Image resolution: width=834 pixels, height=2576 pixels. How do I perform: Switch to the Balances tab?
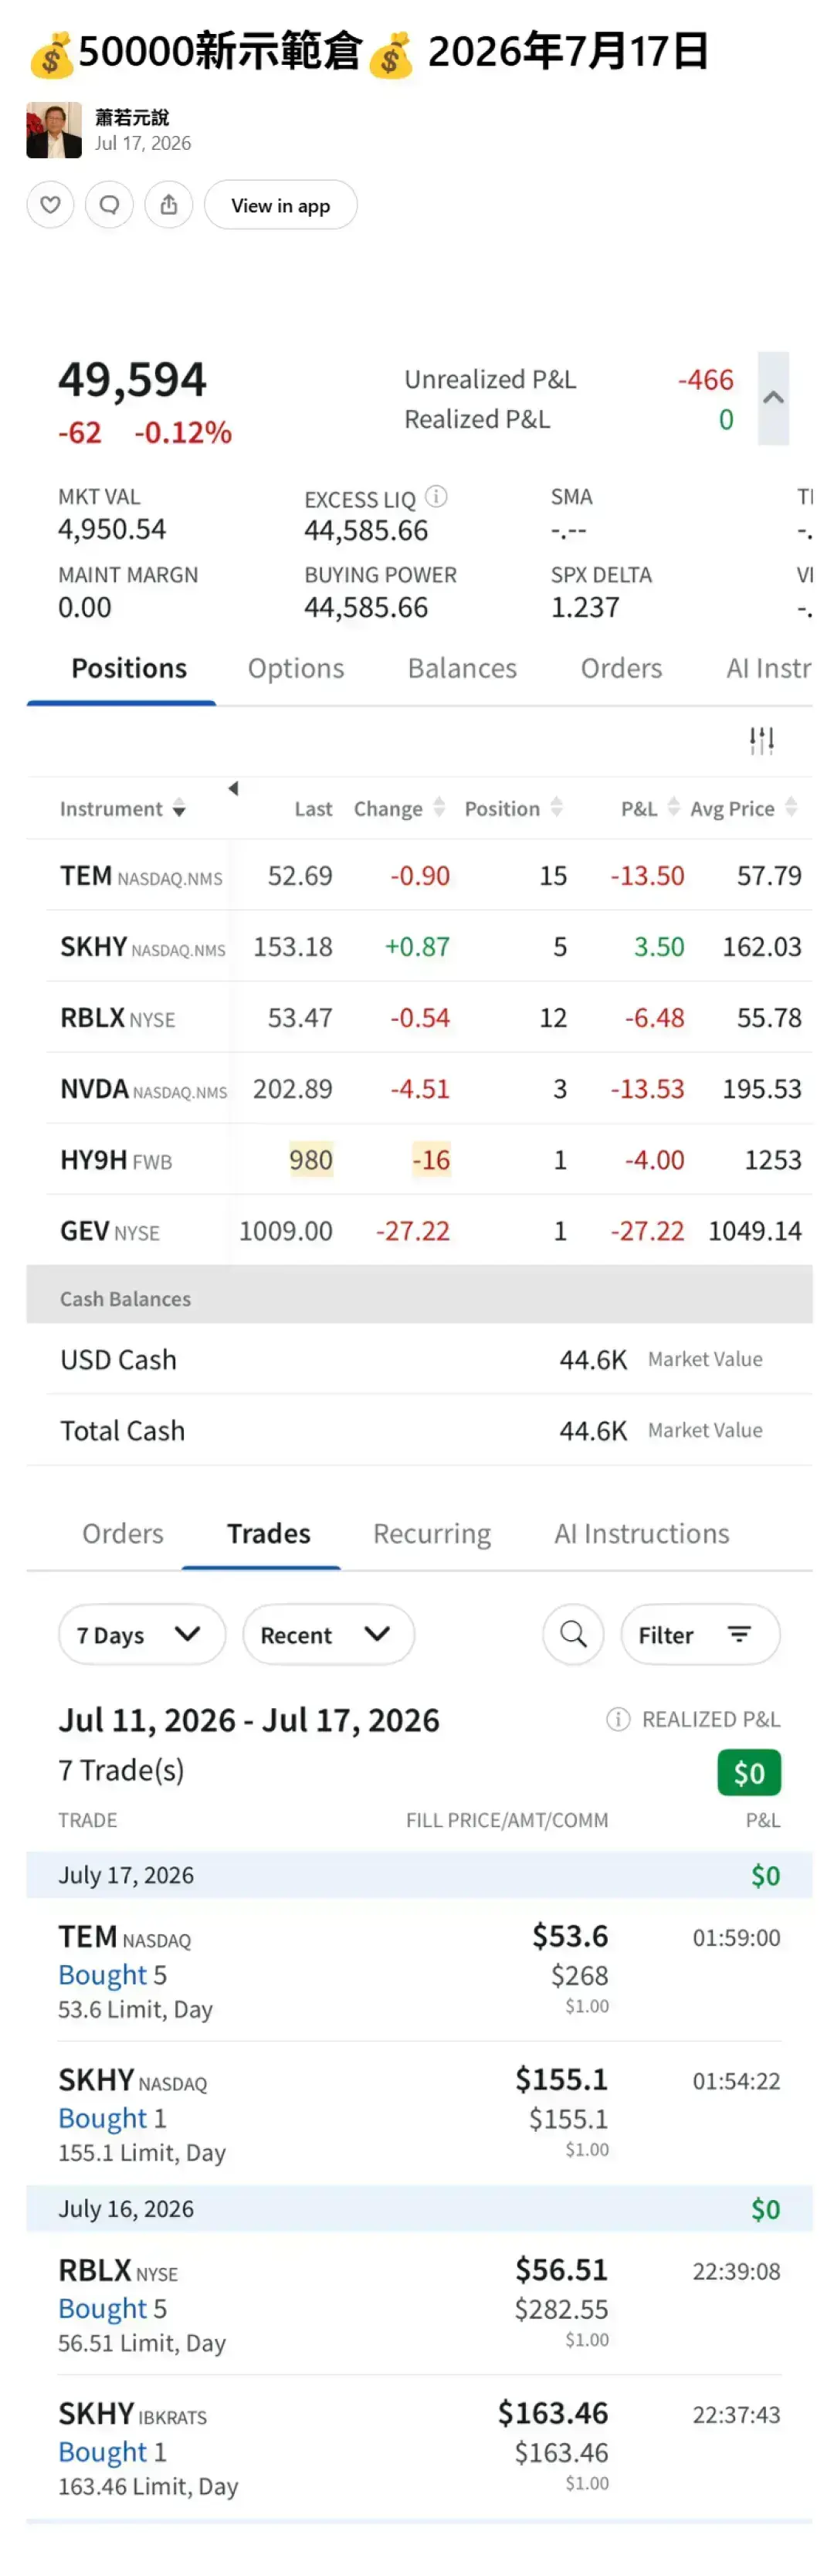pyautogui.click(x=462, y=668)
